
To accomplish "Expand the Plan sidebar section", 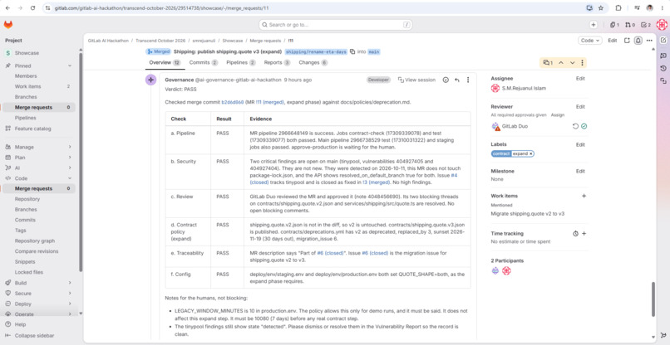I will tap(70, 158).
